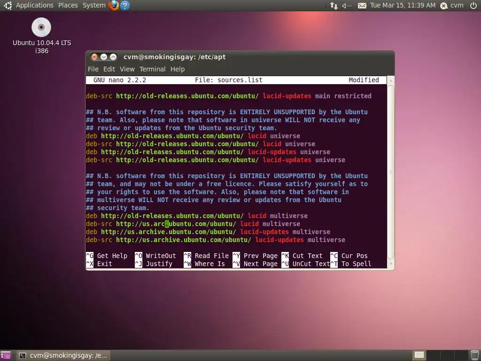Click the show desktop icon in bottom panel
Viewport: 481px width, 361px height.
tap(6, 355)
